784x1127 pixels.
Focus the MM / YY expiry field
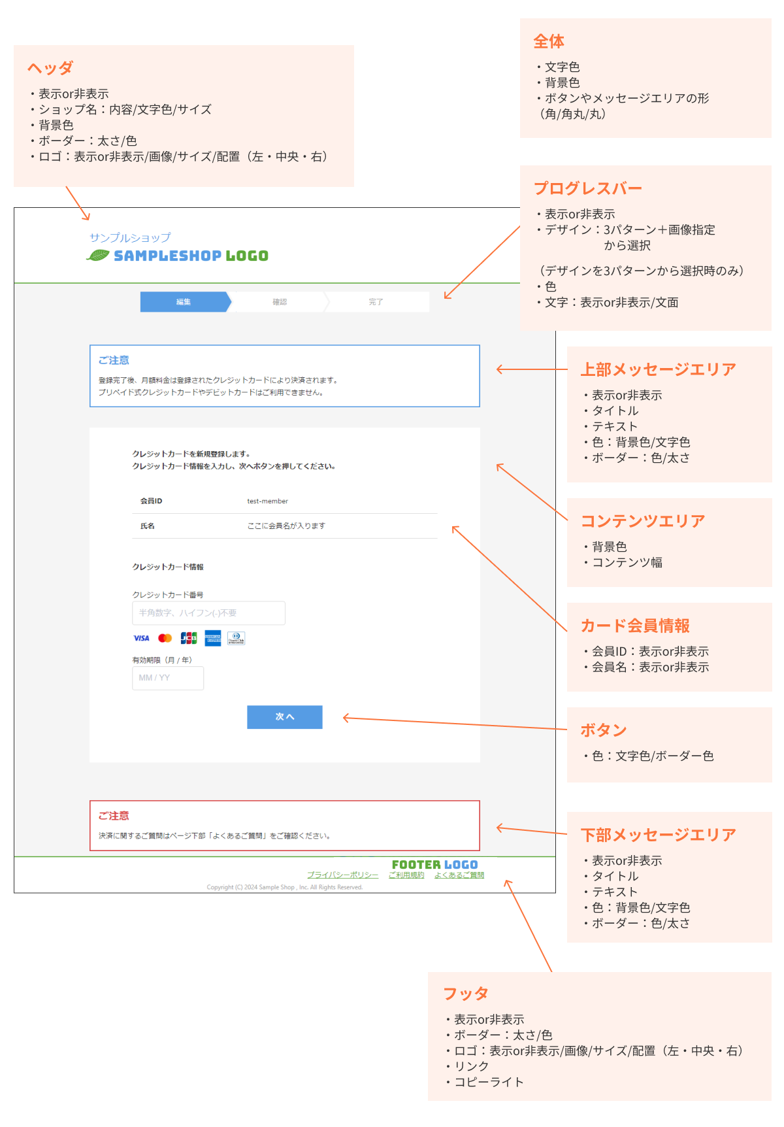tap(168, 678)
